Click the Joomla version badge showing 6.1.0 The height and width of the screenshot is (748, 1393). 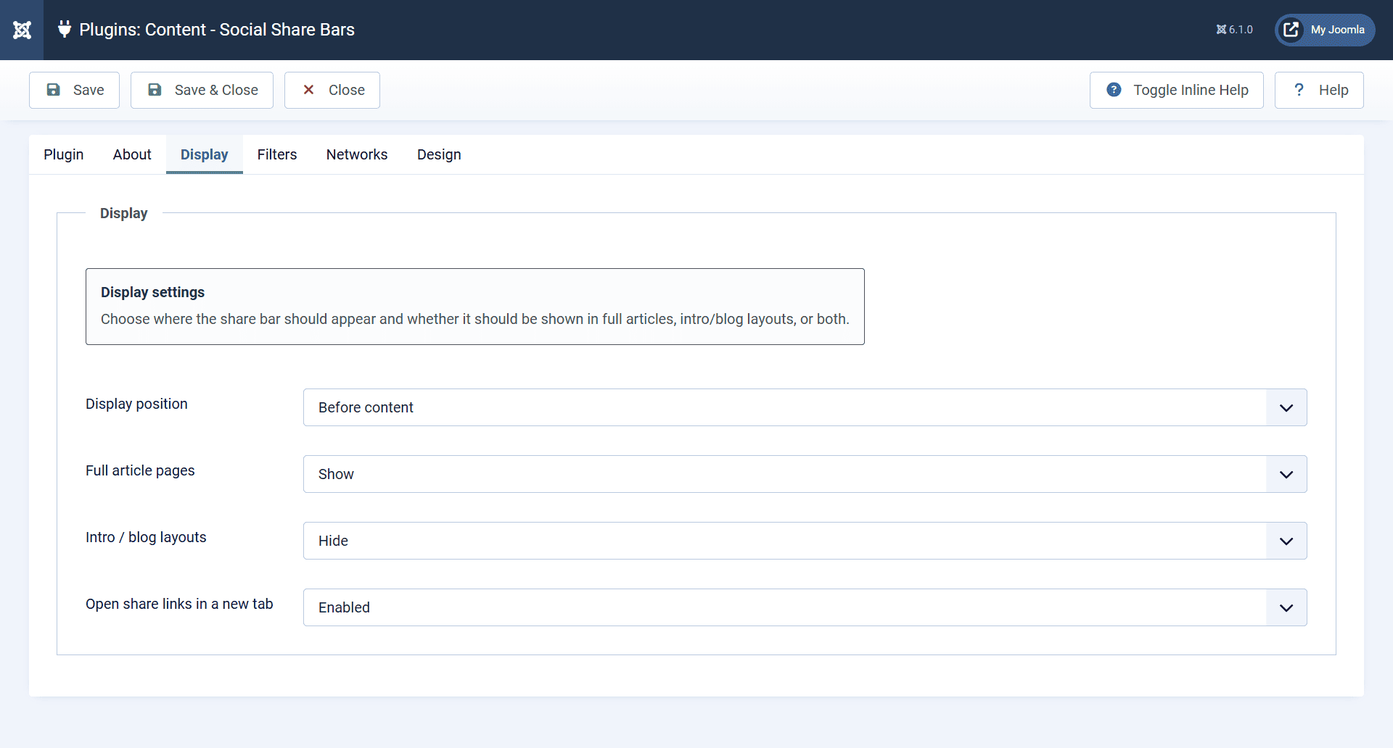click(x=1233, y=30)
